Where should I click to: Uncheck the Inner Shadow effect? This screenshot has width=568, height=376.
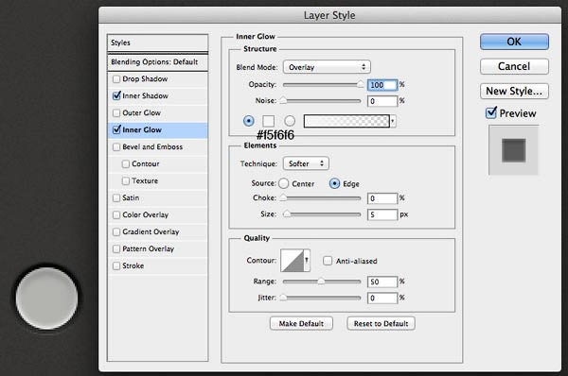(116, 95)
